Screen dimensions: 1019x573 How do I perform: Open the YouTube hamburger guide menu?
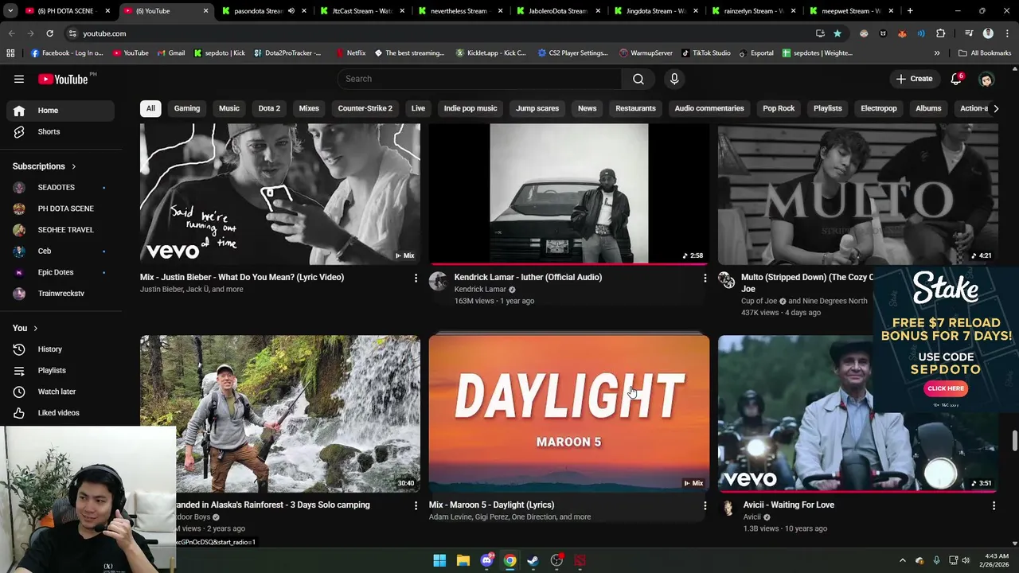point(19,79)
